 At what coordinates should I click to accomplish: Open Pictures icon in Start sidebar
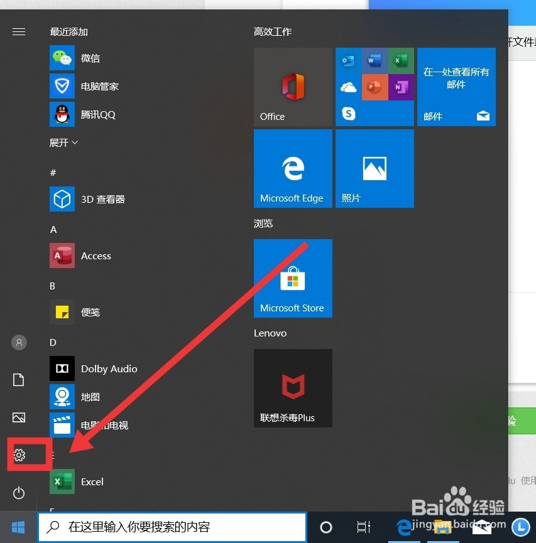(19, 417)
